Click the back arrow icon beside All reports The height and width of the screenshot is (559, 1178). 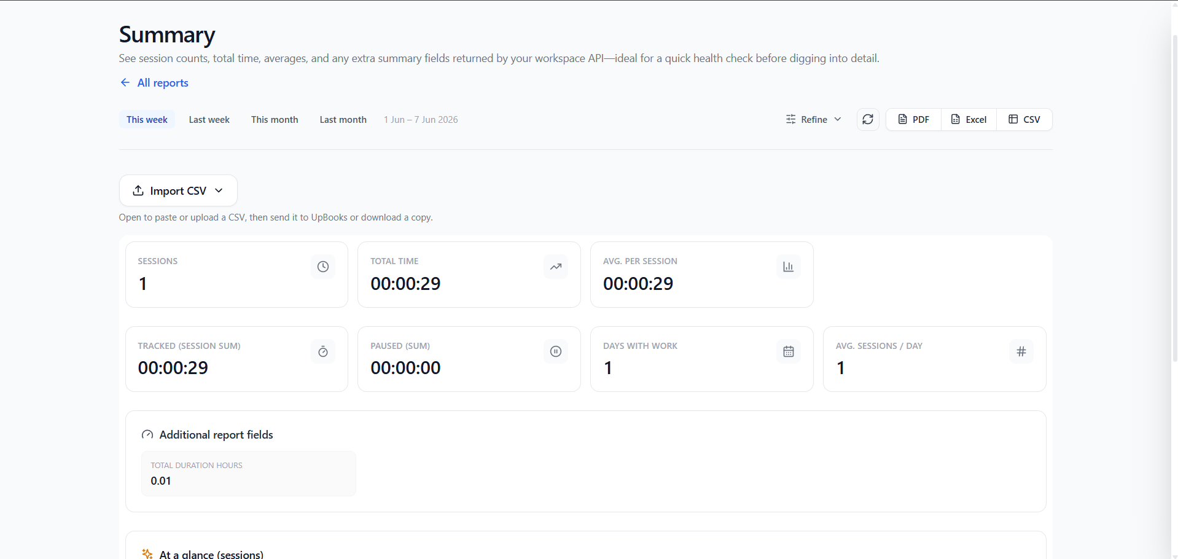[125, 82]
